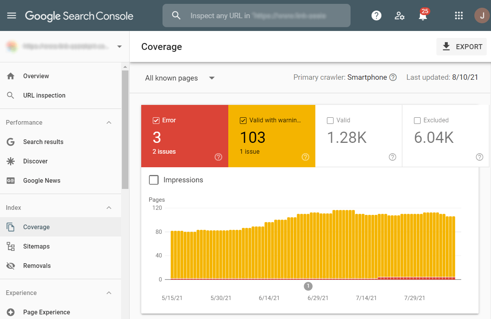Open the property selector dropdown arrow

click(x=120, y=46)
